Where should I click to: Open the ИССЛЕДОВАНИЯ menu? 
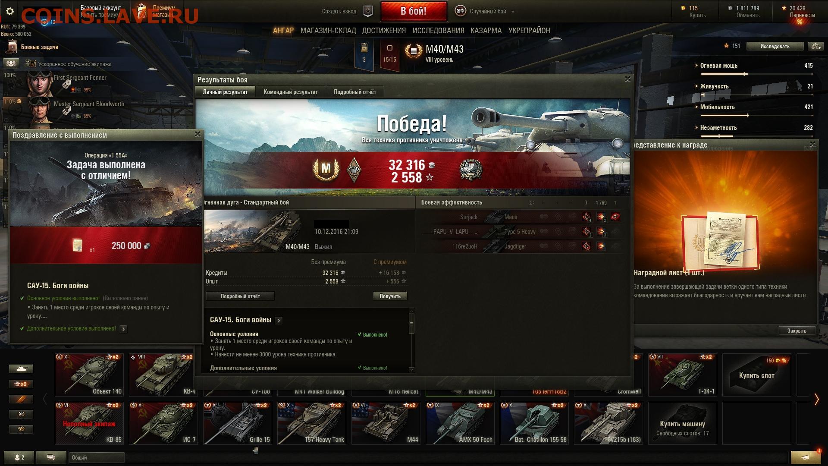(438, 30)
